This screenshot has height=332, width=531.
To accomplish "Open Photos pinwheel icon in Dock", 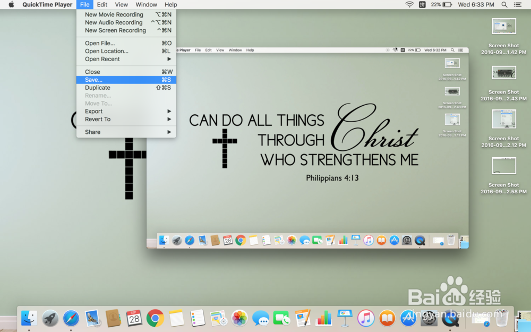I will 239,318.
